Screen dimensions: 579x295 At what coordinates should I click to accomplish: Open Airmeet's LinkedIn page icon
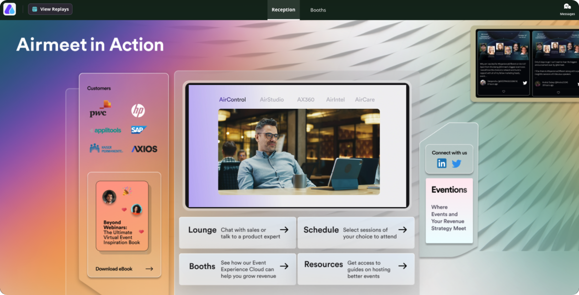[x=441, y=163]
